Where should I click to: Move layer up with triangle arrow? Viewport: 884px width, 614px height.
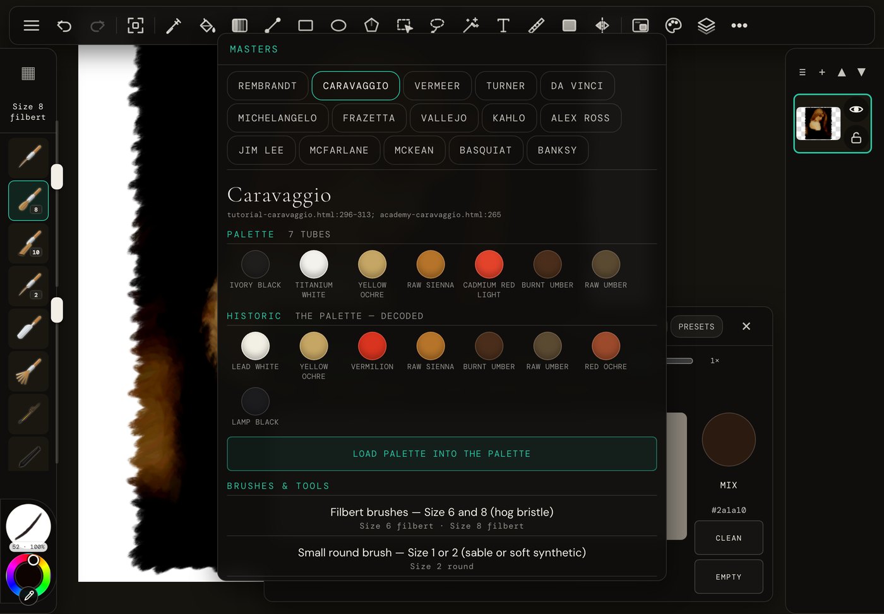tap(841, 73)
